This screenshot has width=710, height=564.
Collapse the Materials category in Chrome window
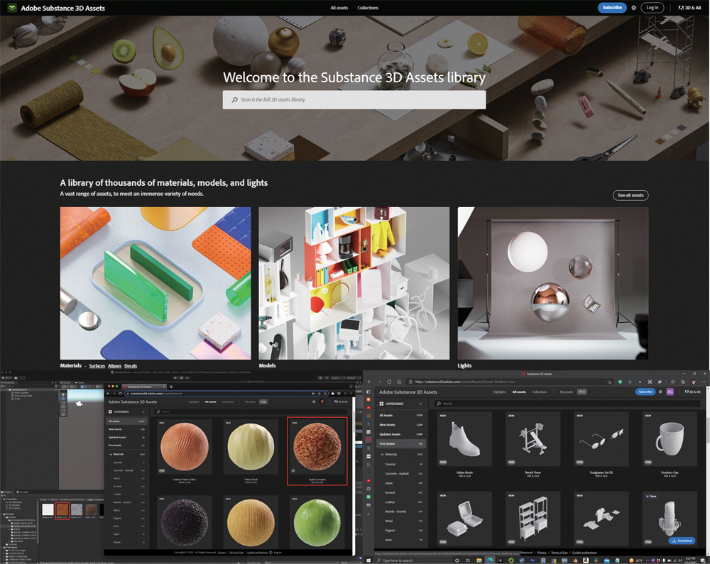tap(111, 454)
